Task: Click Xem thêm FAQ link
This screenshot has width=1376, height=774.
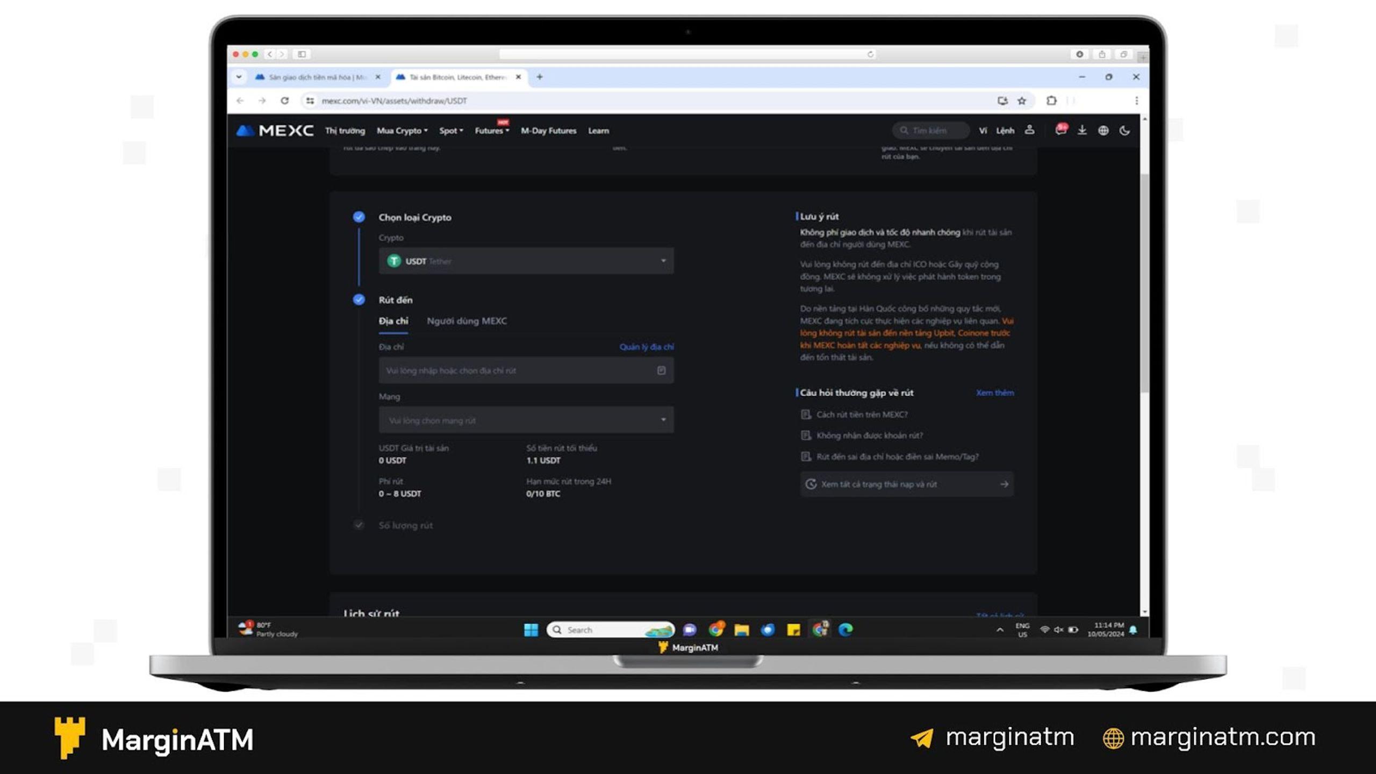Action: click(x=995, y=393)
